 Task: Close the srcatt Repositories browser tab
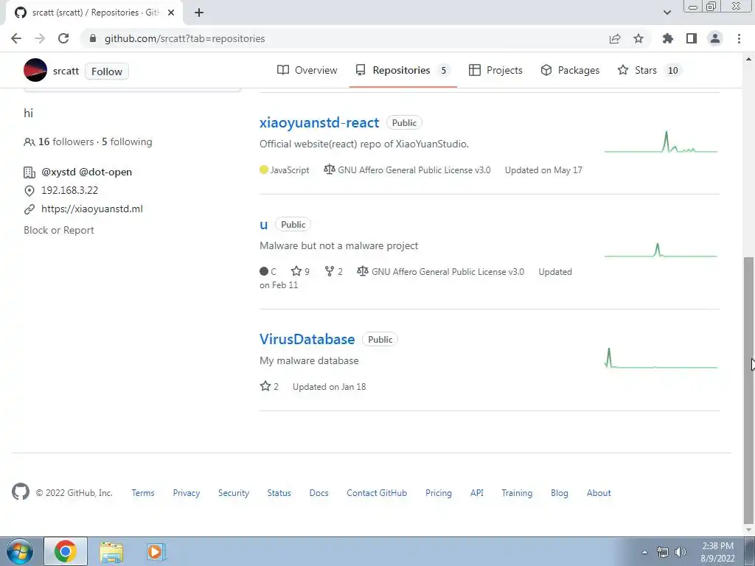[x=171, y=13]
